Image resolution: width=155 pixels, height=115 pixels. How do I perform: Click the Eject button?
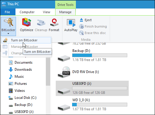coord(86,20)
